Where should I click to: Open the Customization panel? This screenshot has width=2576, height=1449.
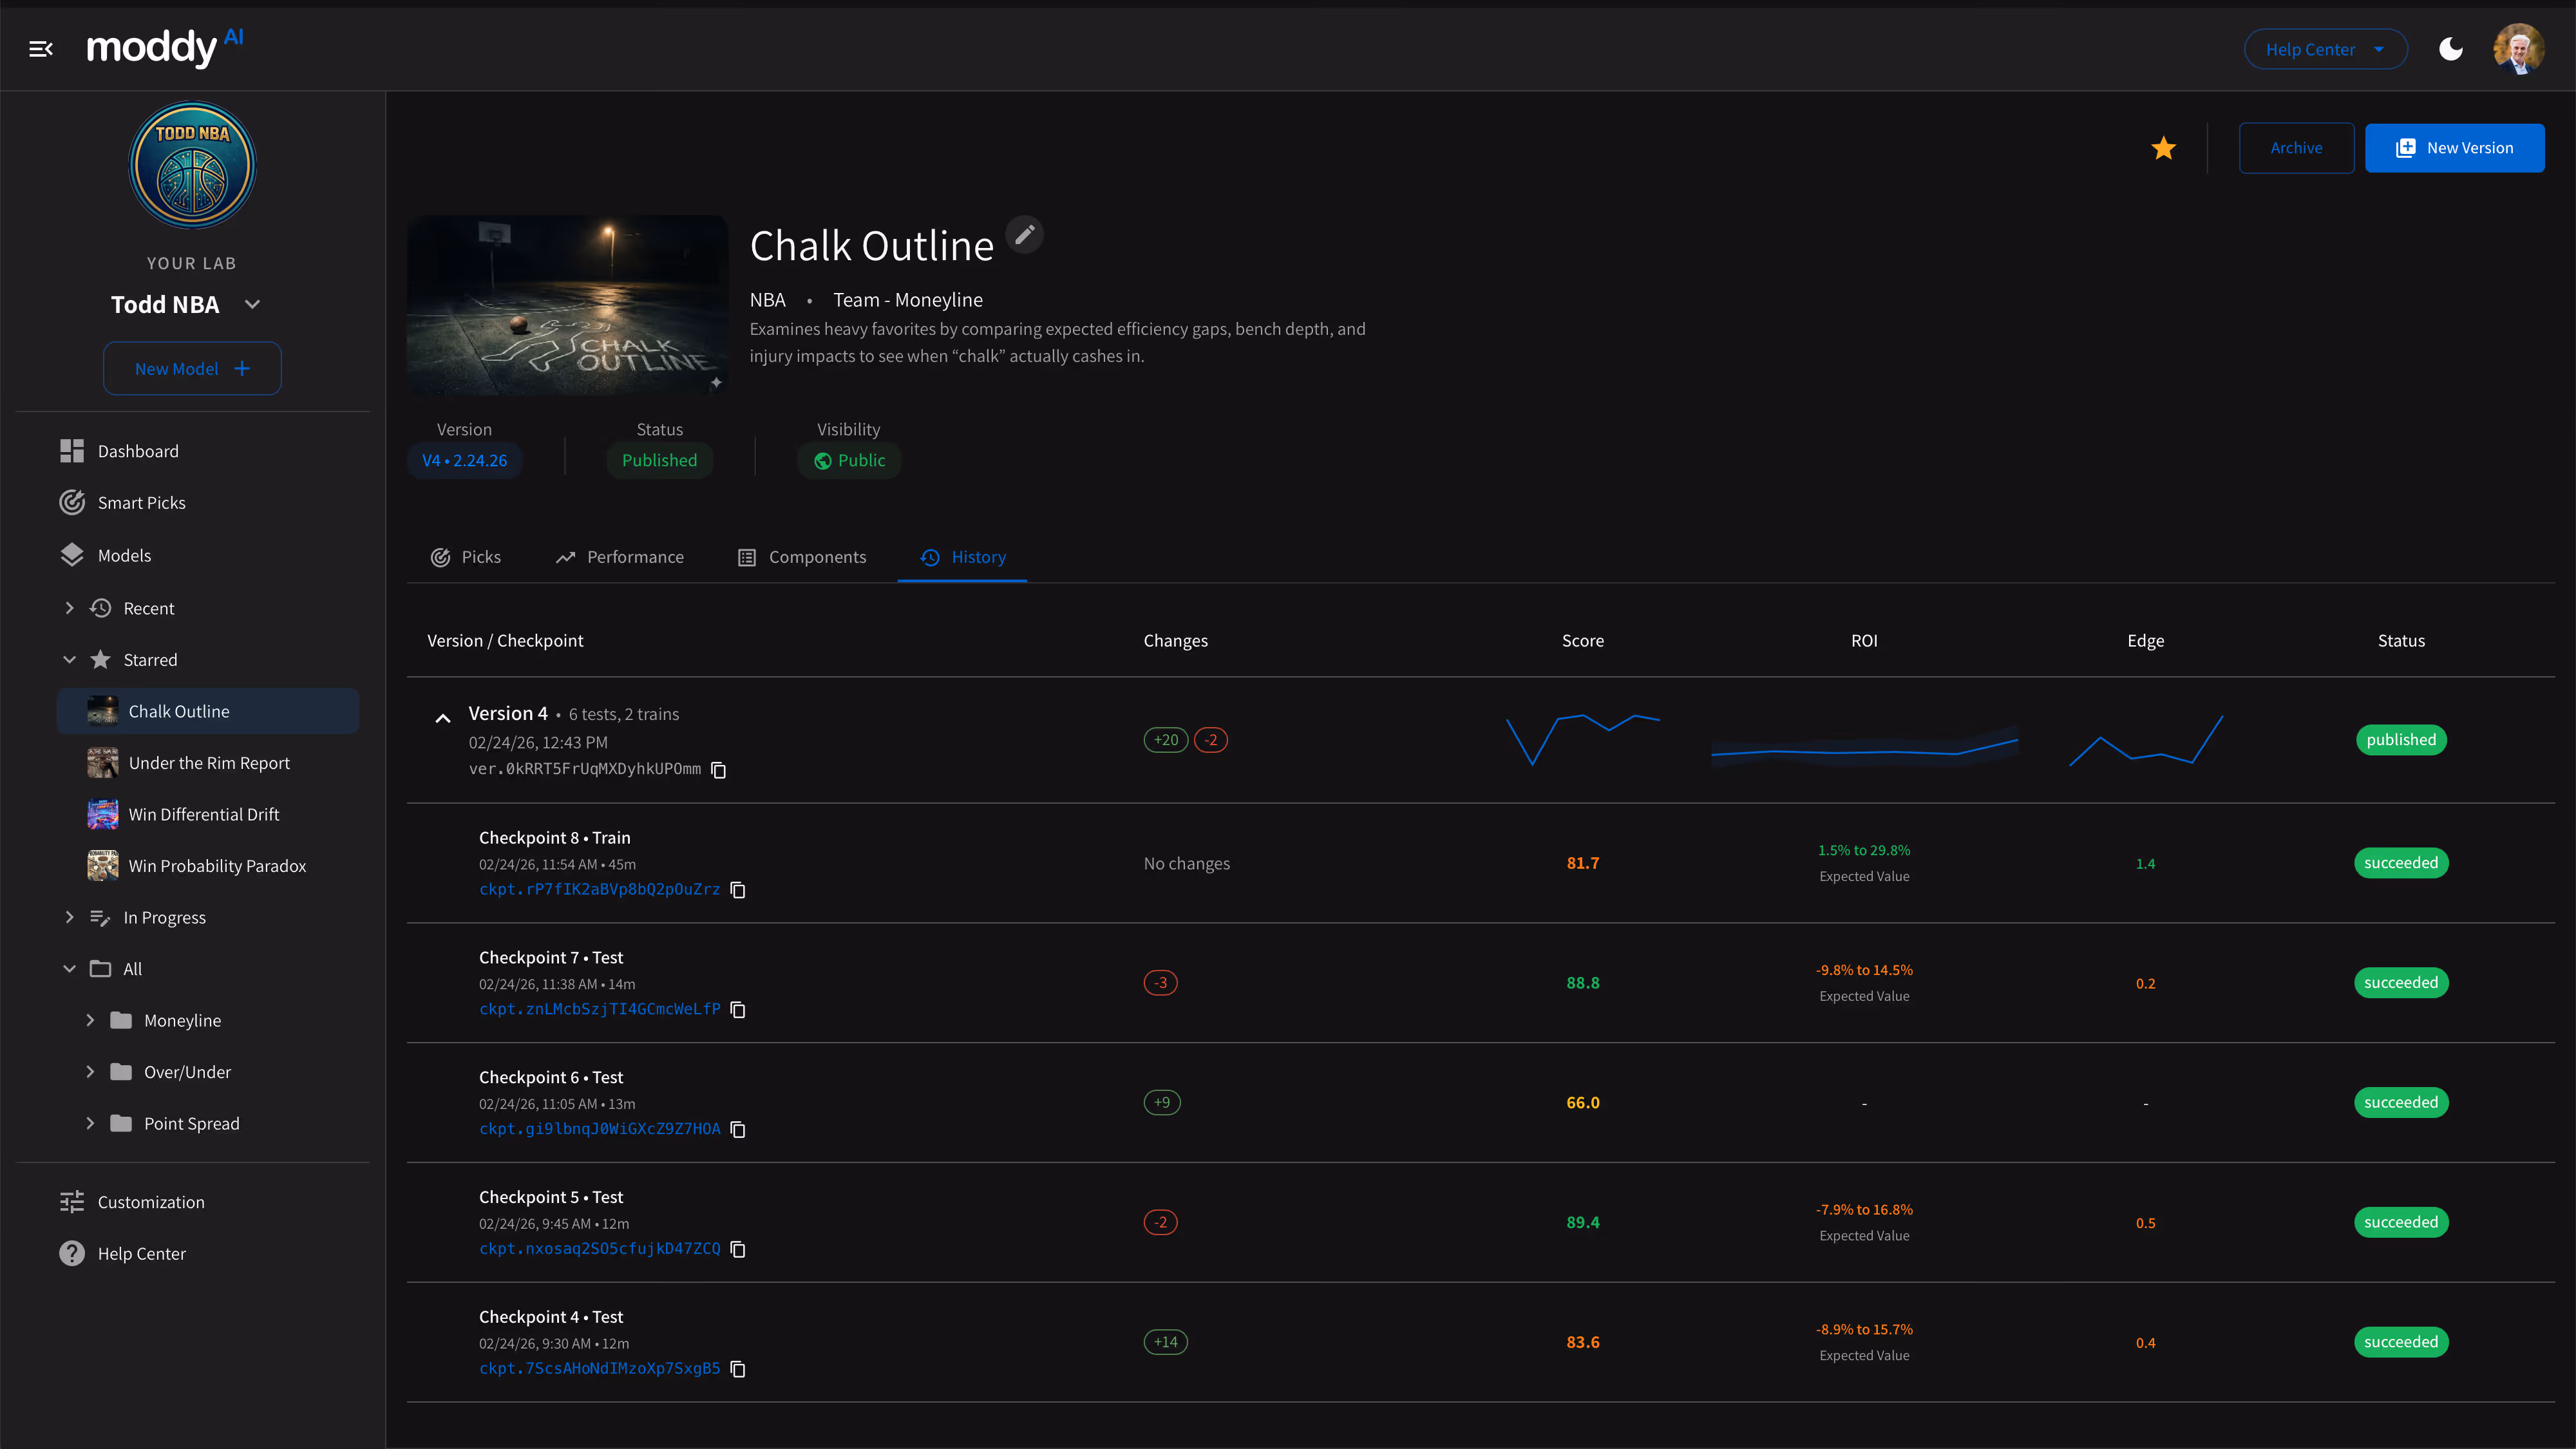click(x=150, y=1201)
